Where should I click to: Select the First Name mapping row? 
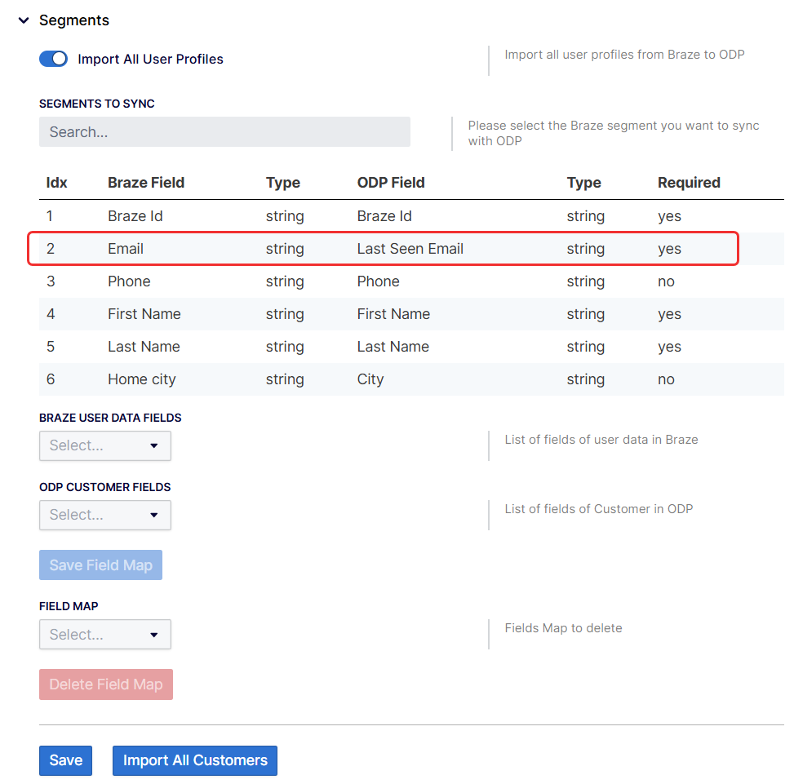tap(411, 314)
